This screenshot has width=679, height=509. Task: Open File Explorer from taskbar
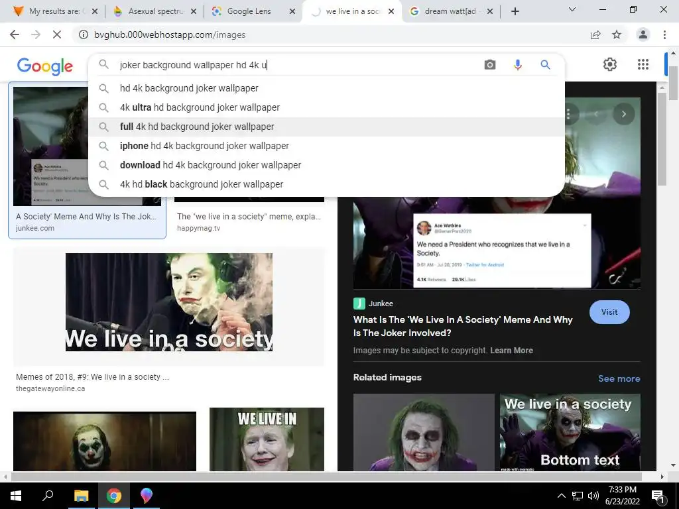(81, 496)
